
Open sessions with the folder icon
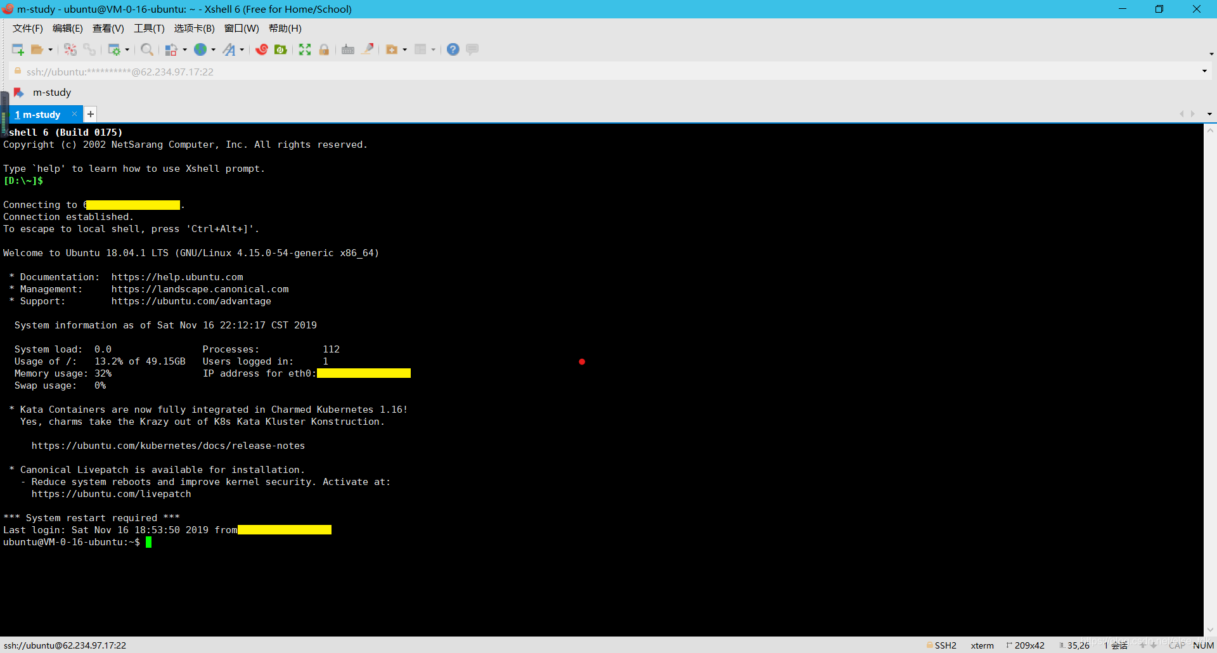coord(37,49)
